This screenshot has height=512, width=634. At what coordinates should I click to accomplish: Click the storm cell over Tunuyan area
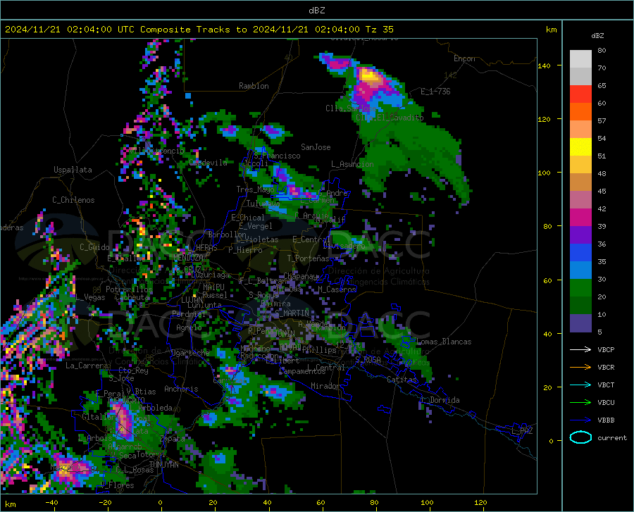click(124, 420)
